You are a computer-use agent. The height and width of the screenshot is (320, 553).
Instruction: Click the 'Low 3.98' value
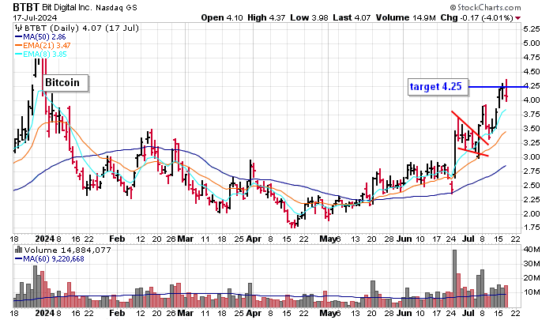pos(310,17)
